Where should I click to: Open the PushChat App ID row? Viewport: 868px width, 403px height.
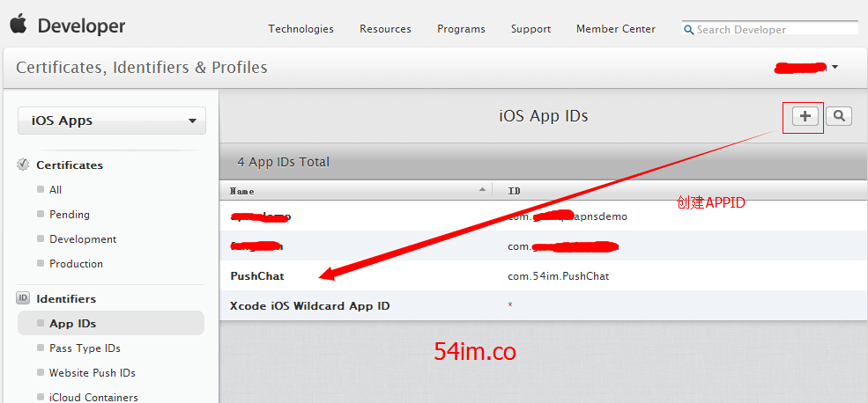pos(543,276)
